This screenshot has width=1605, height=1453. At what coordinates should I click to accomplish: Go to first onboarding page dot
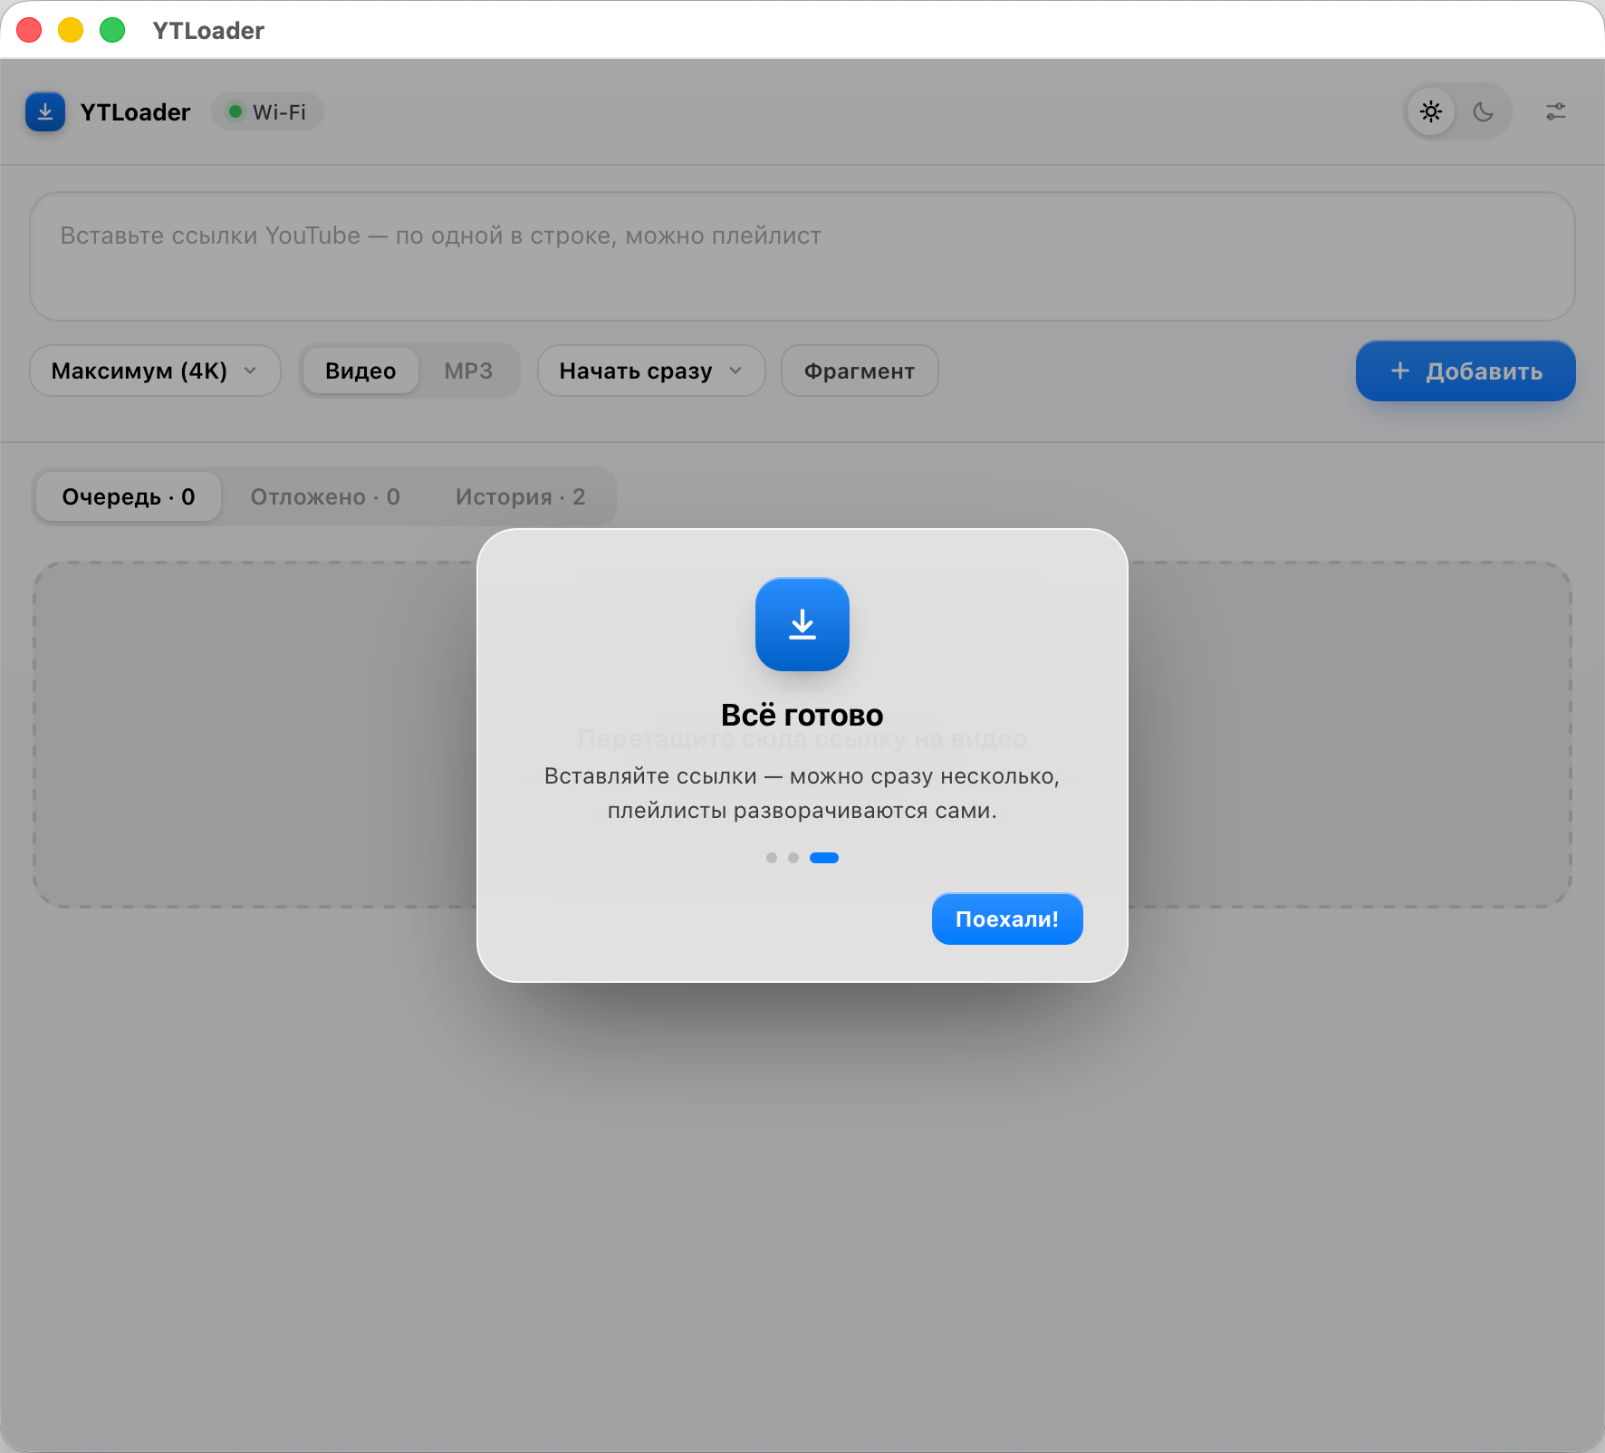772,858
